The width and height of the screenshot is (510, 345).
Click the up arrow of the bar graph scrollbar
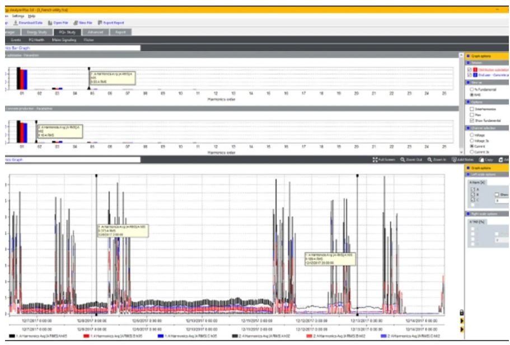461,55
